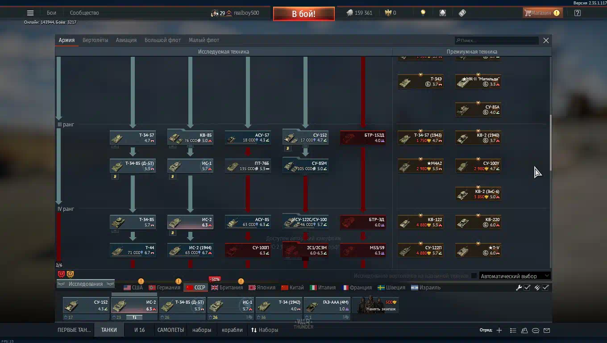Open the contacts list icon
This screenshot has width=607, height=343.
[513, 330]
